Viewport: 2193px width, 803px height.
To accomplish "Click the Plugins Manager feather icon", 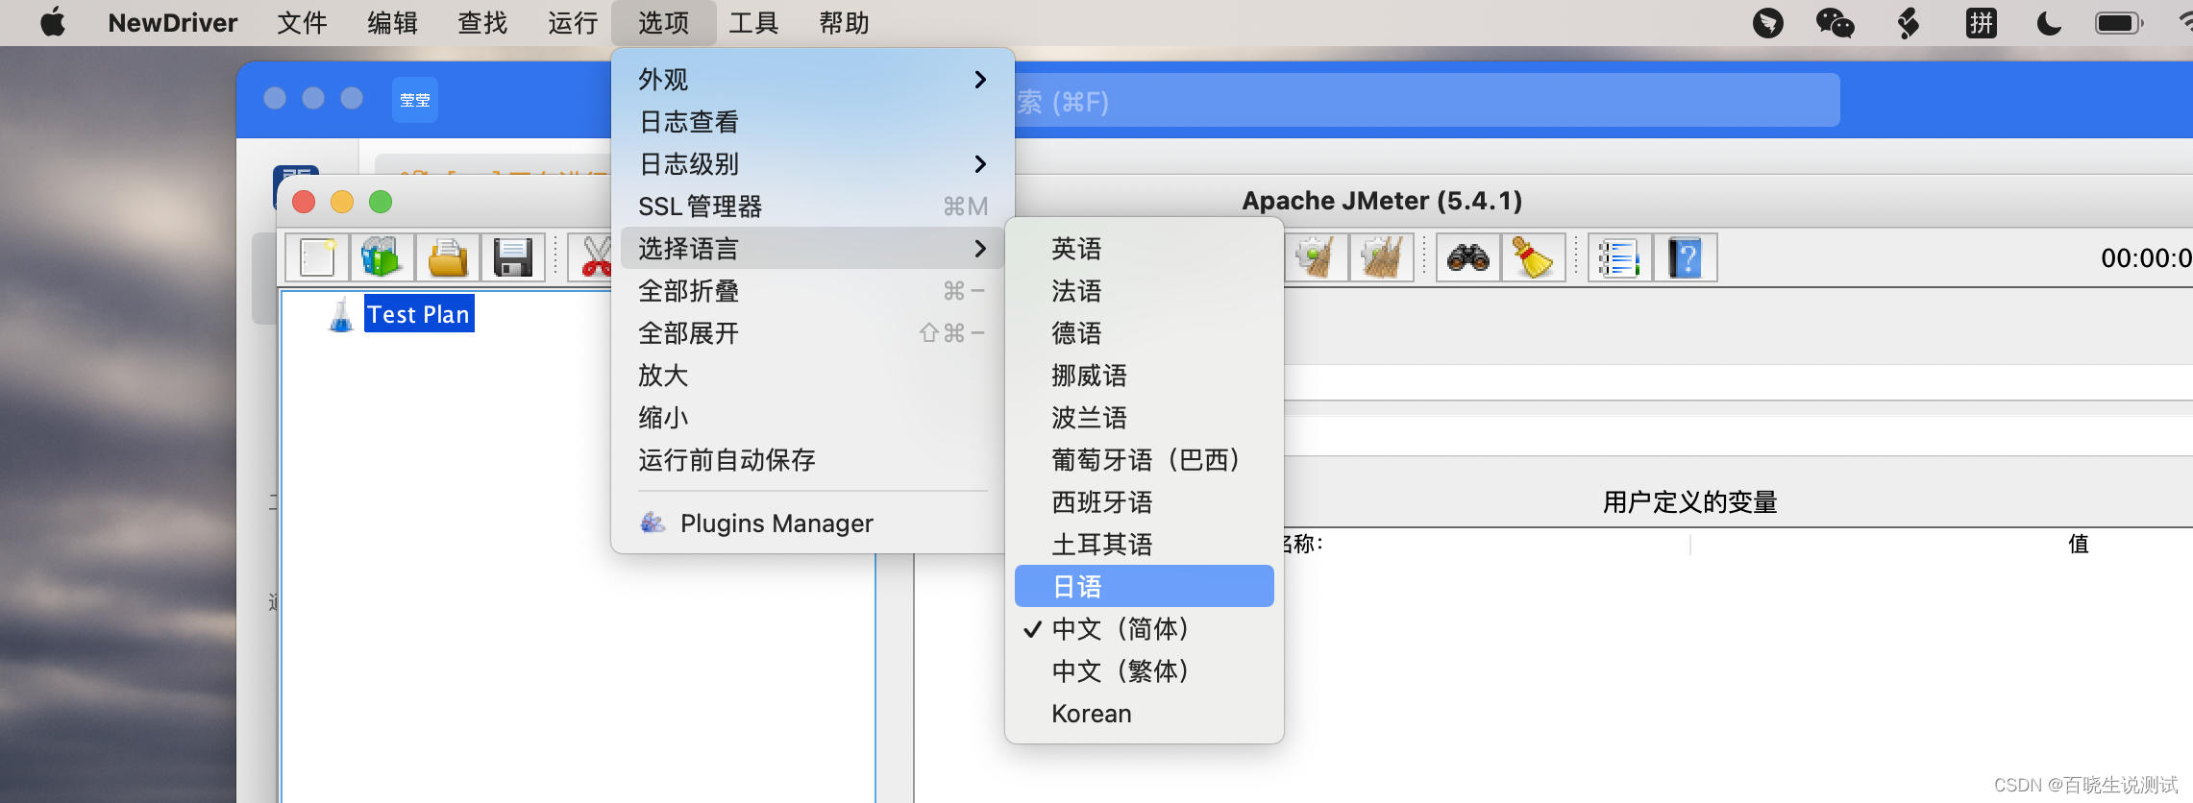I will pyautogui.click(x=653, y=523).
